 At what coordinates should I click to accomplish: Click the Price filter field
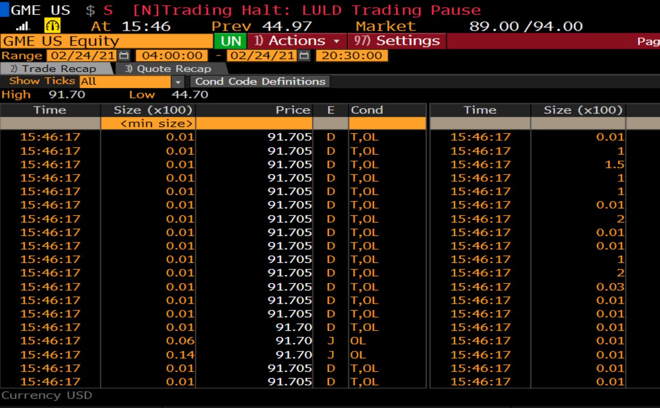pyautogui.click(x=254, y=124)
